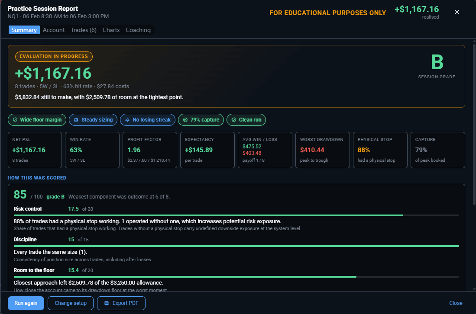Switch to the Charts tab

pos(111,30)
